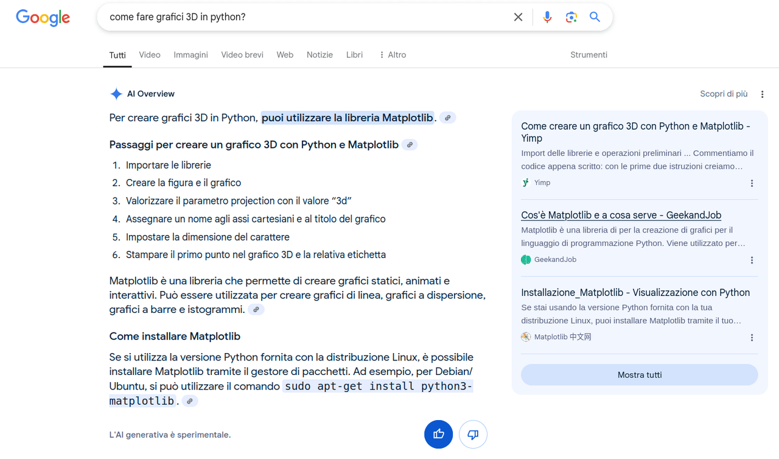Open 'Installazione_Matplotlib' result link
Screen dimensions: 779x459
pos(635,293)
